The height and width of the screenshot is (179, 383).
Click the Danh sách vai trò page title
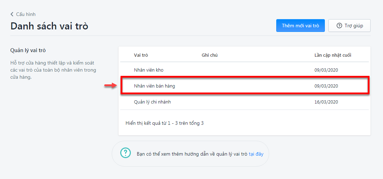click(x=49, y=26)
